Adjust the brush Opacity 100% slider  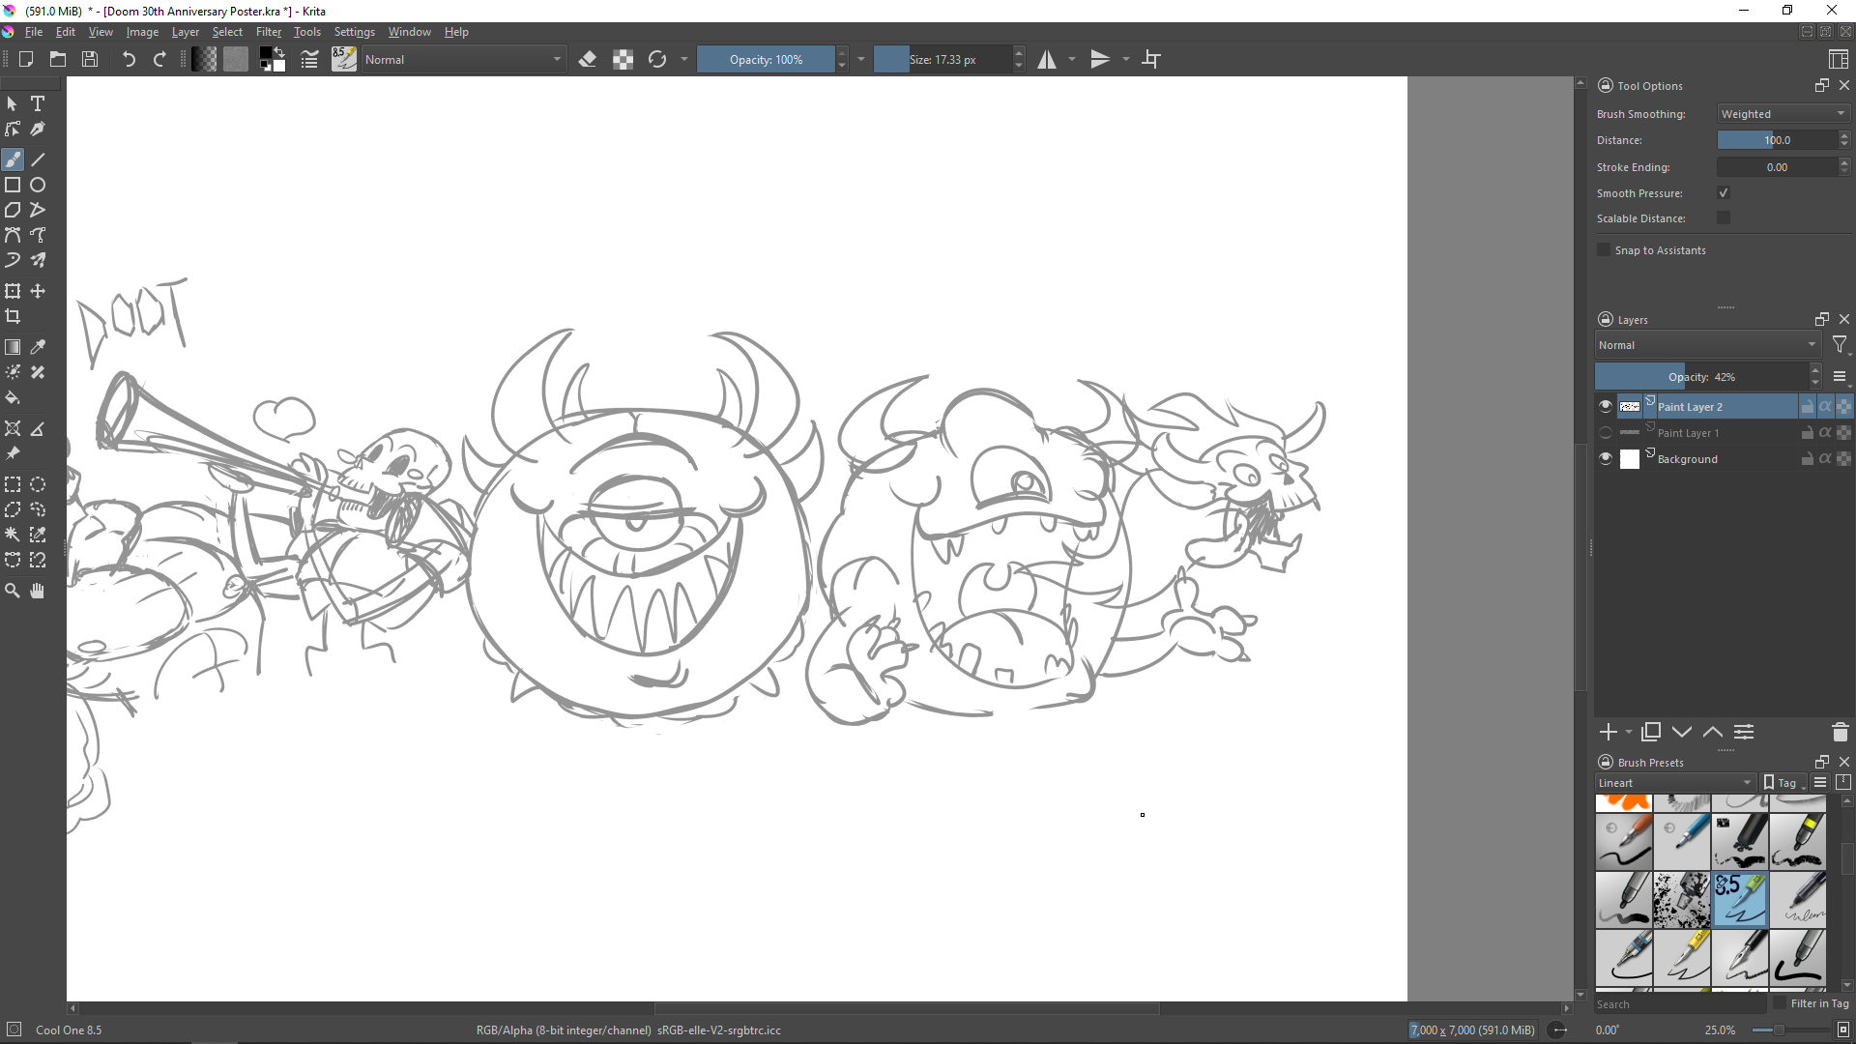pos(766,59)
